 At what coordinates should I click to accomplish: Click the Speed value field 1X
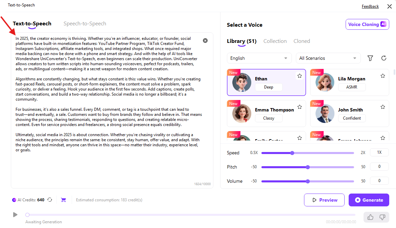click(x=379, y=152)
